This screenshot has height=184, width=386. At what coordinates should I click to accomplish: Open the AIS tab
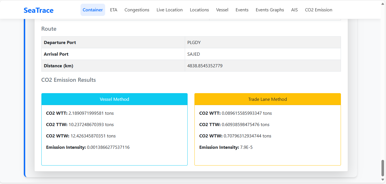[x=294, y=10]
